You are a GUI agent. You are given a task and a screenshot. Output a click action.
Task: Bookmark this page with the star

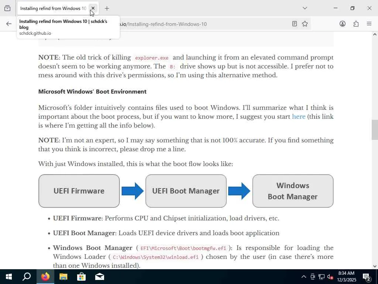305,24
